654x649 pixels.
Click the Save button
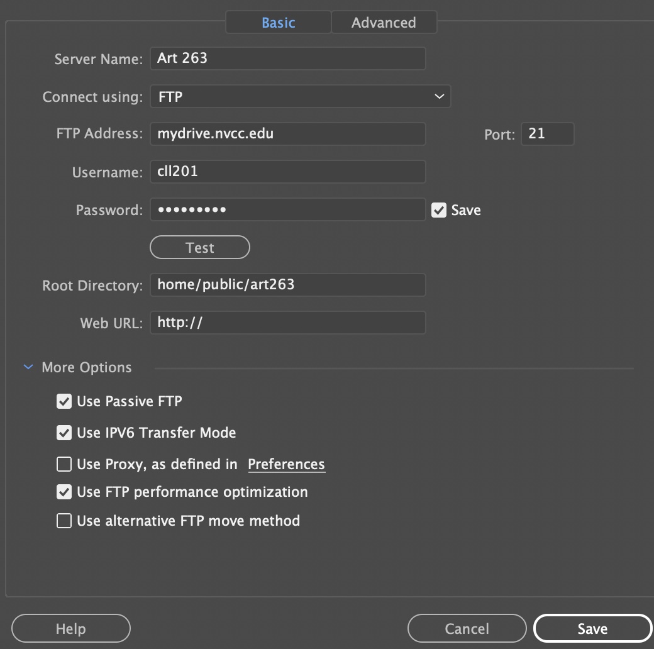pos(592,628)
